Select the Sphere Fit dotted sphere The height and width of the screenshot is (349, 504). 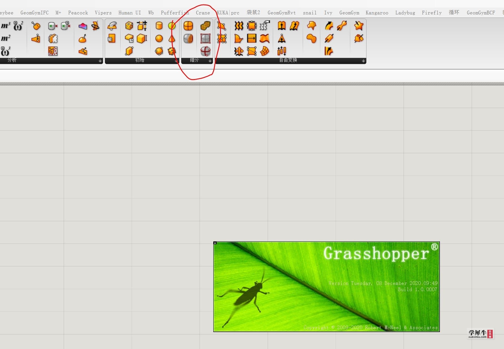pyautogui.click(x=172, y=51)
